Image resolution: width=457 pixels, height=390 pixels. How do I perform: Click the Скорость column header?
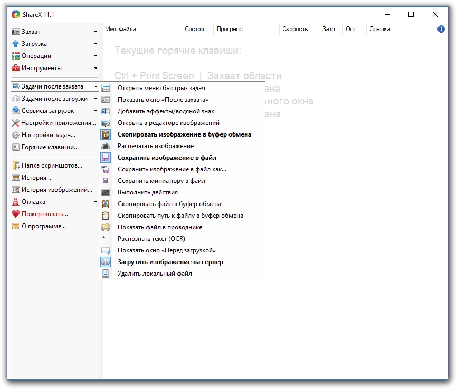tap(299, 29)
